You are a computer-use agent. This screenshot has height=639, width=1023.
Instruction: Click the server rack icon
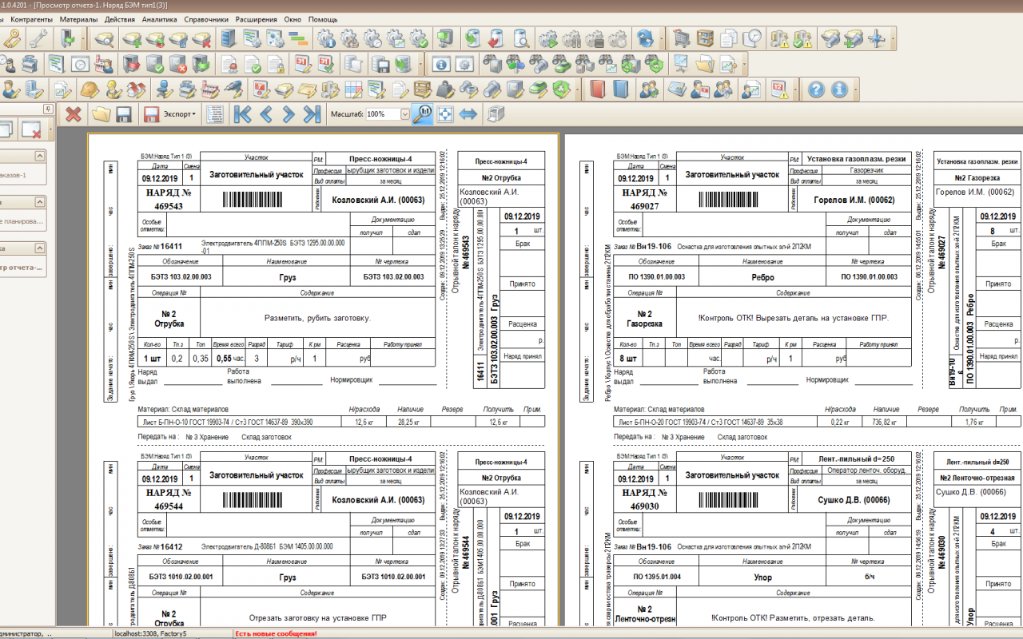coord(229,38)
